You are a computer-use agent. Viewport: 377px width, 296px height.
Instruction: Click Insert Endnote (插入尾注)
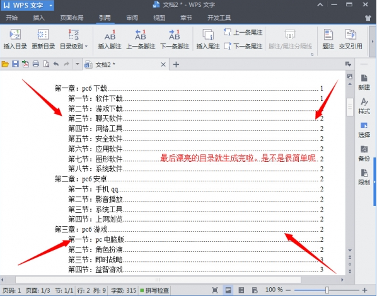(208, 40)
